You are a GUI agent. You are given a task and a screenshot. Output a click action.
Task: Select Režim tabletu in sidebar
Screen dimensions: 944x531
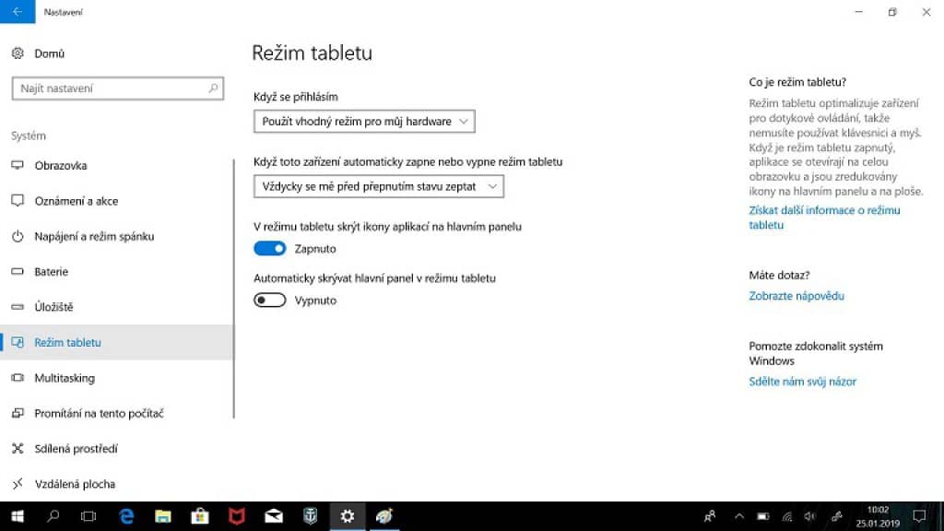click(x=115, y=343)
